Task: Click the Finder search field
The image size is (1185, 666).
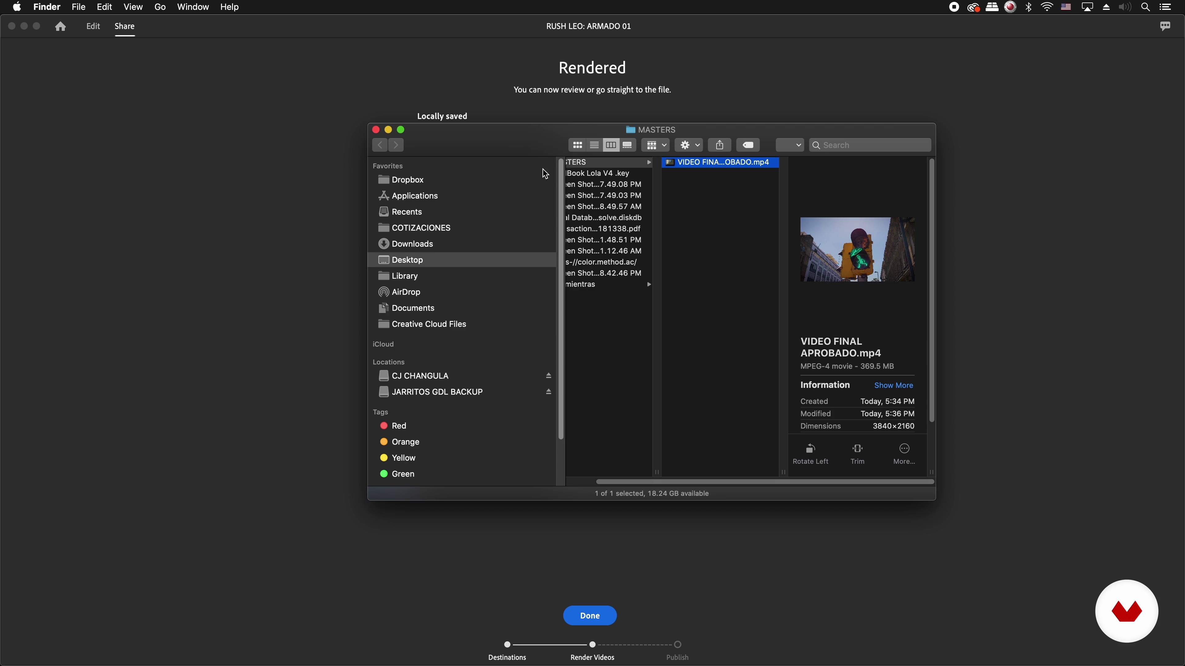Action: pos(870,145)
